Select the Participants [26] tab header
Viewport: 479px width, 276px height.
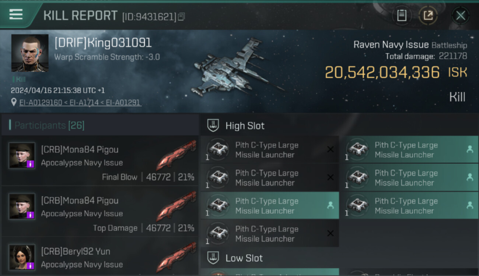coord(49,125)
